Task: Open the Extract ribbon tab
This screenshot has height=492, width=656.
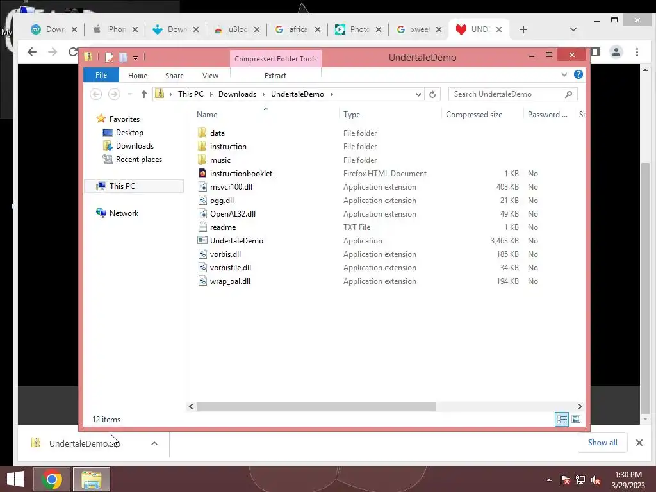Action: (x=275, y=76)
